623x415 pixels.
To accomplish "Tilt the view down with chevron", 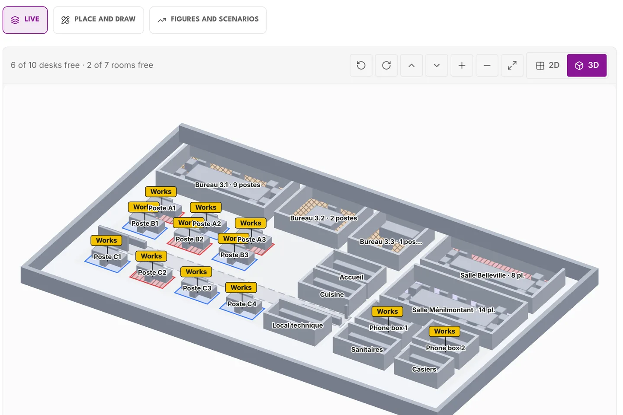I will tap(437, 65).
